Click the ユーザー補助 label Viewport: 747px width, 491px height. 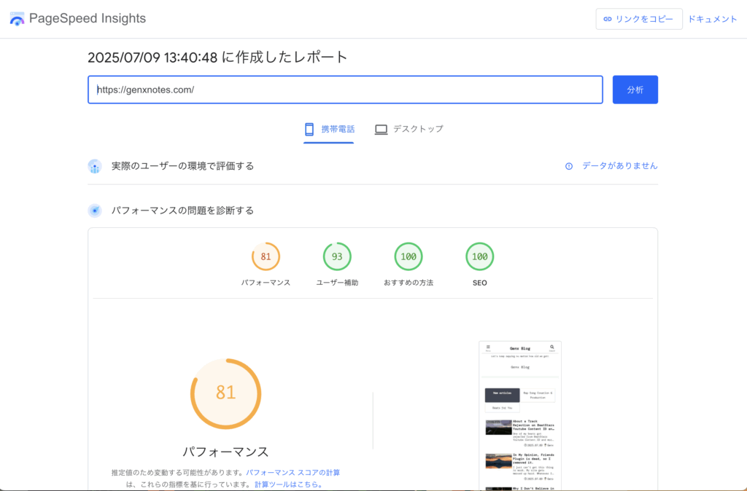337,283
